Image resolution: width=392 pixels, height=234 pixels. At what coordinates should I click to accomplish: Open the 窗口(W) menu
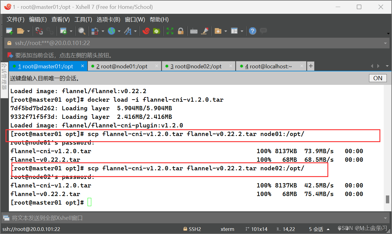(135, 19)
